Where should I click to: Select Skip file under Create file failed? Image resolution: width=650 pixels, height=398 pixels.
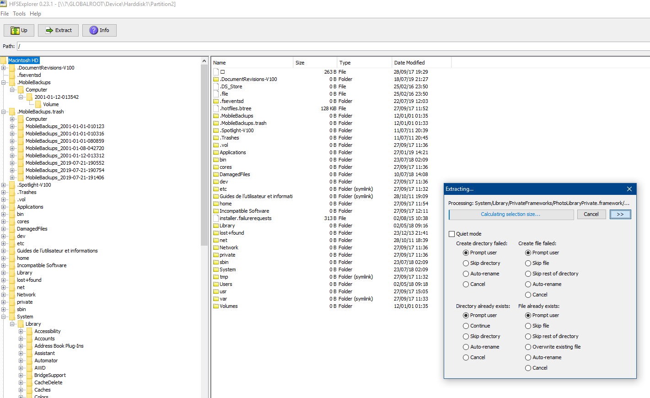click(x=528, y=263)
